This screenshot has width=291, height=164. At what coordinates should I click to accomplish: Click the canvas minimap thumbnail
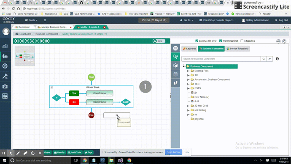25,56
